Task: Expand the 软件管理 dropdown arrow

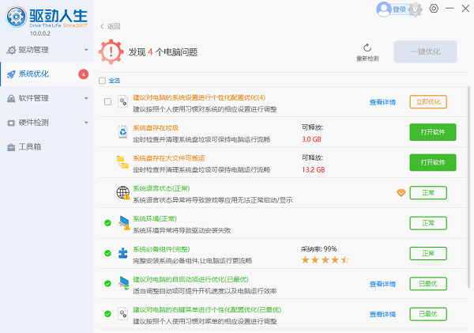Action: coord(86,98)
